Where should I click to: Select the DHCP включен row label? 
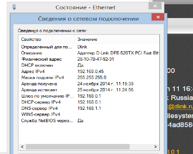coord(37,65)
